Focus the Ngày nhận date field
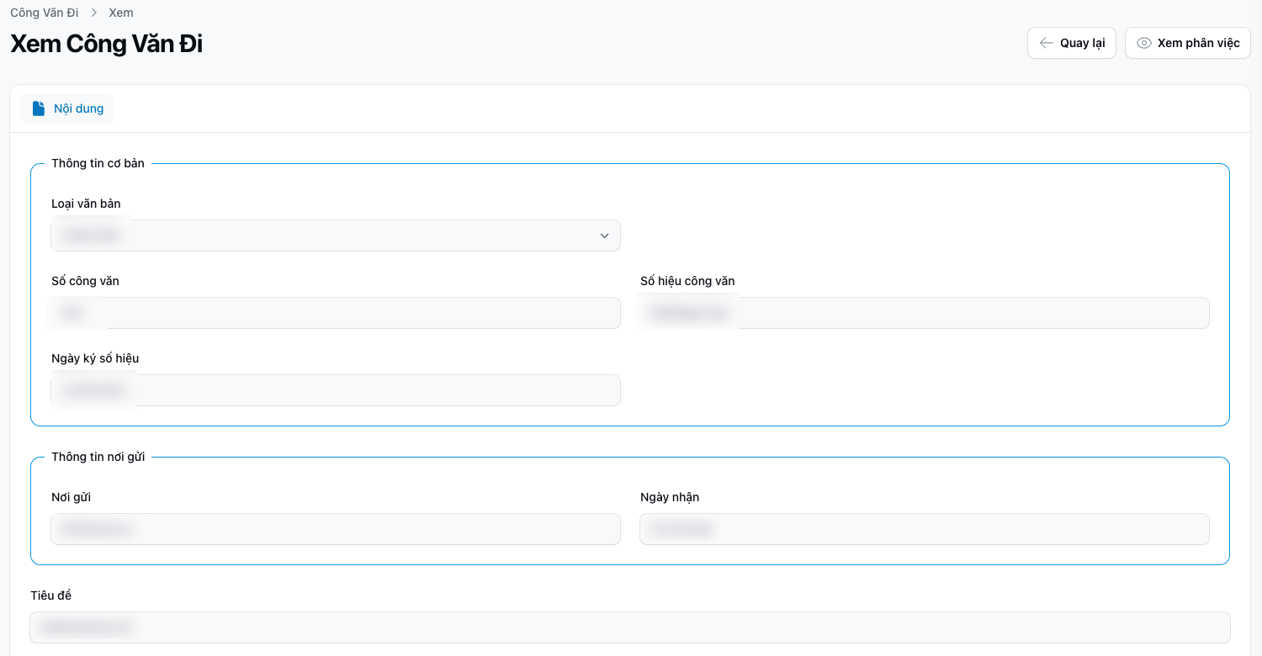This screenshot has width=1262, height=656. [x=924, y=529]
